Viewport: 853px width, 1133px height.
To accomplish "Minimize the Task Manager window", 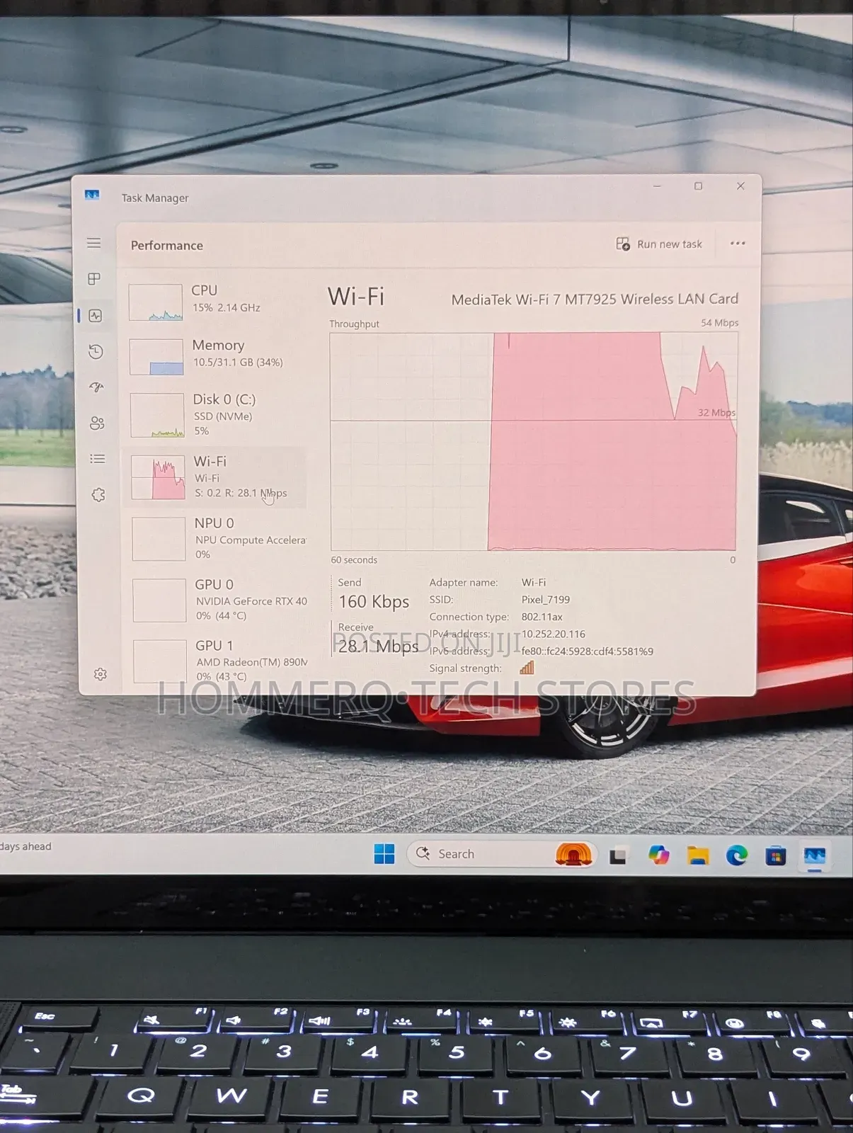I will [657, 186].
